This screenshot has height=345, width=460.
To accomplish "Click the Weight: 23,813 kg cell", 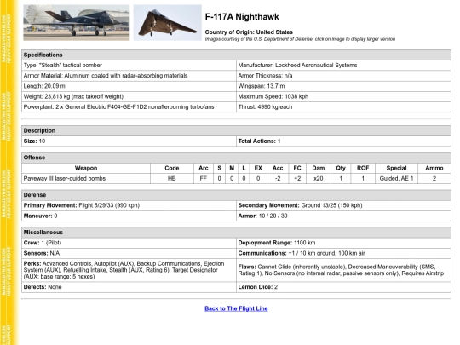I will [x=129, y=96].
